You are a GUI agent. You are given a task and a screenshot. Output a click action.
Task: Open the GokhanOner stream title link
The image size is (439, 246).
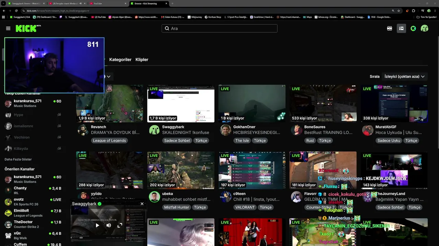257,133
